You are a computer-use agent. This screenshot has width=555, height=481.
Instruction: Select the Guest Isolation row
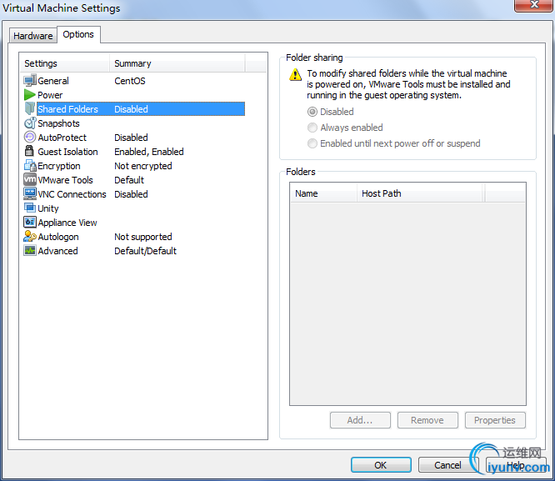(x=134, y=152)
